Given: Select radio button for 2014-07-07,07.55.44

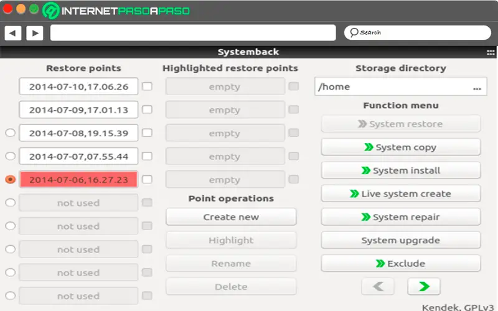Looking at the screenshot, I should pyautogui.click(x=10, y=156).
